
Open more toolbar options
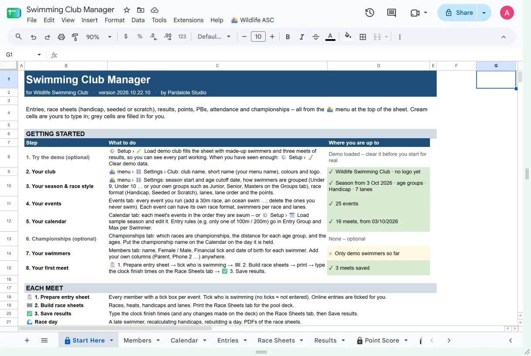click(399, 37)
